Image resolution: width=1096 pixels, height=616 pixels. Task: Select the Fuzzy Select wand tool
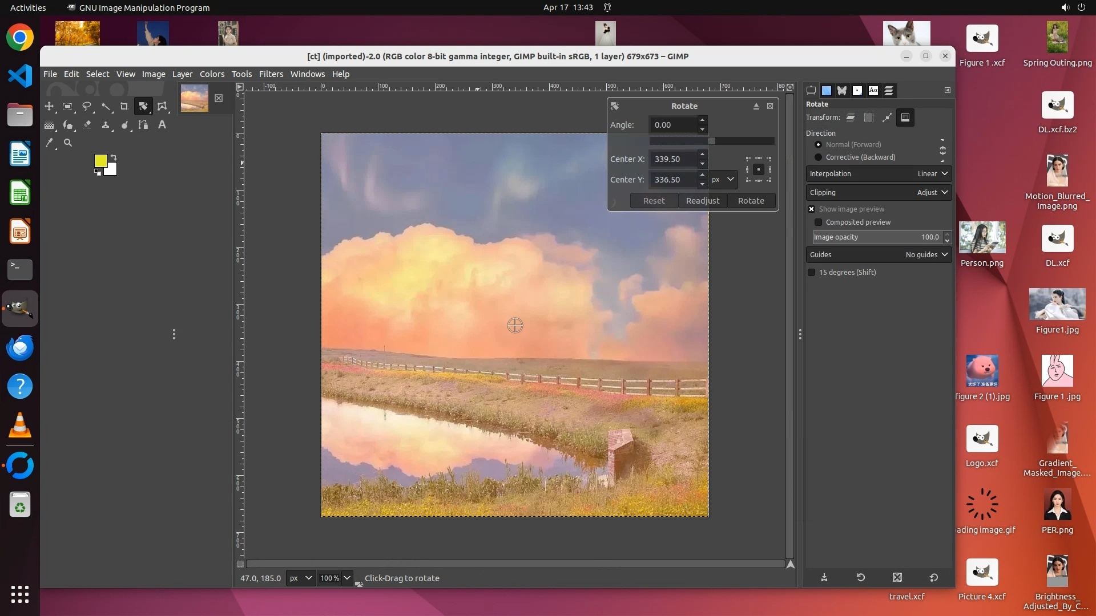coord(106,107)
